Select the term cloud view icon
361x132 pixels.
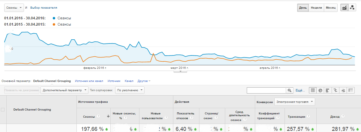pyautogui.click(x=343, y=90)
